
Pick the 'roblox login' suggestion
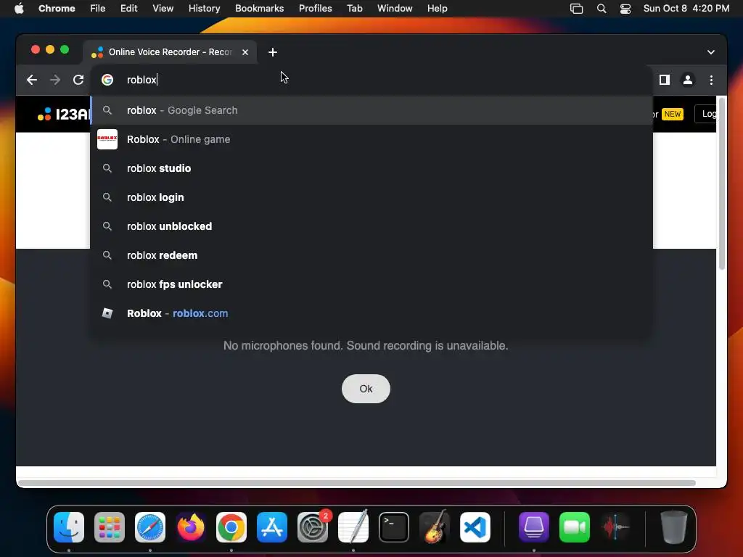[x=372, y=197]
